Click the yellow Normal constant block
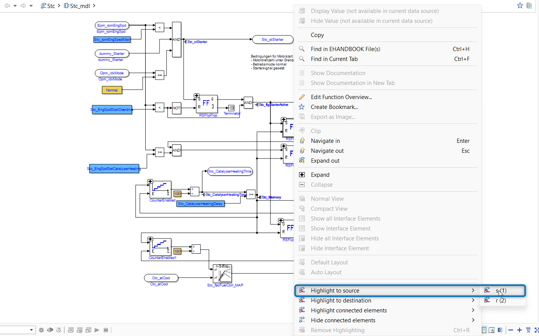This screenshot has height=336, width=539. pyautogui.click(x=112, y=90)
